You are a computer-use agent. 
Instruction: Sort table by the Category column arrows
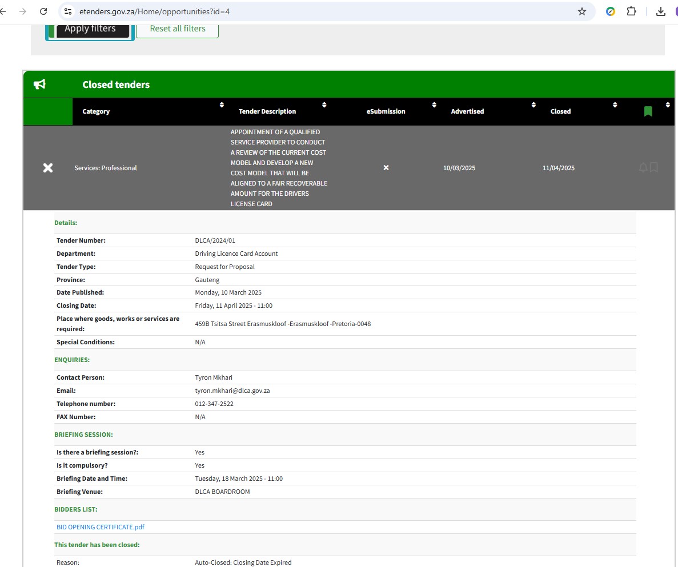(222, 105)
